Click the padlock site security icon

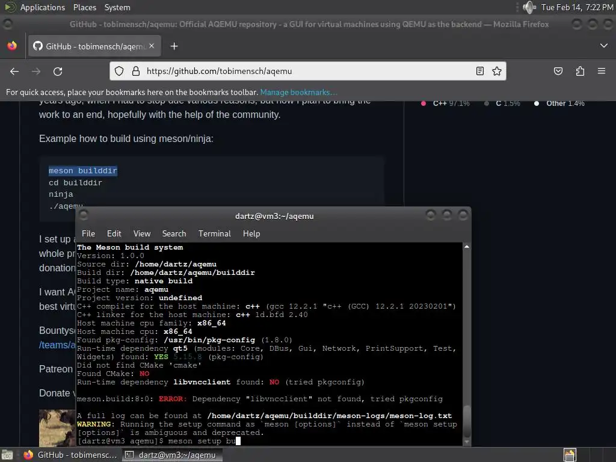[135, 71]
